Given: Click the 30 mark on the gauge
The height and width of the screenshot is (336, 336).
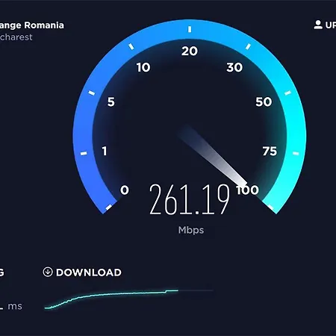Looking at the screenshot, I should click(x=234, y=67).
